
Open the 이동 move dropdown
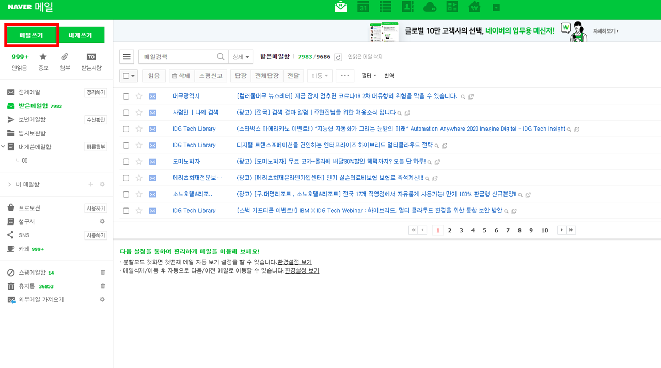pyautogui.click(x=320, y=76)
